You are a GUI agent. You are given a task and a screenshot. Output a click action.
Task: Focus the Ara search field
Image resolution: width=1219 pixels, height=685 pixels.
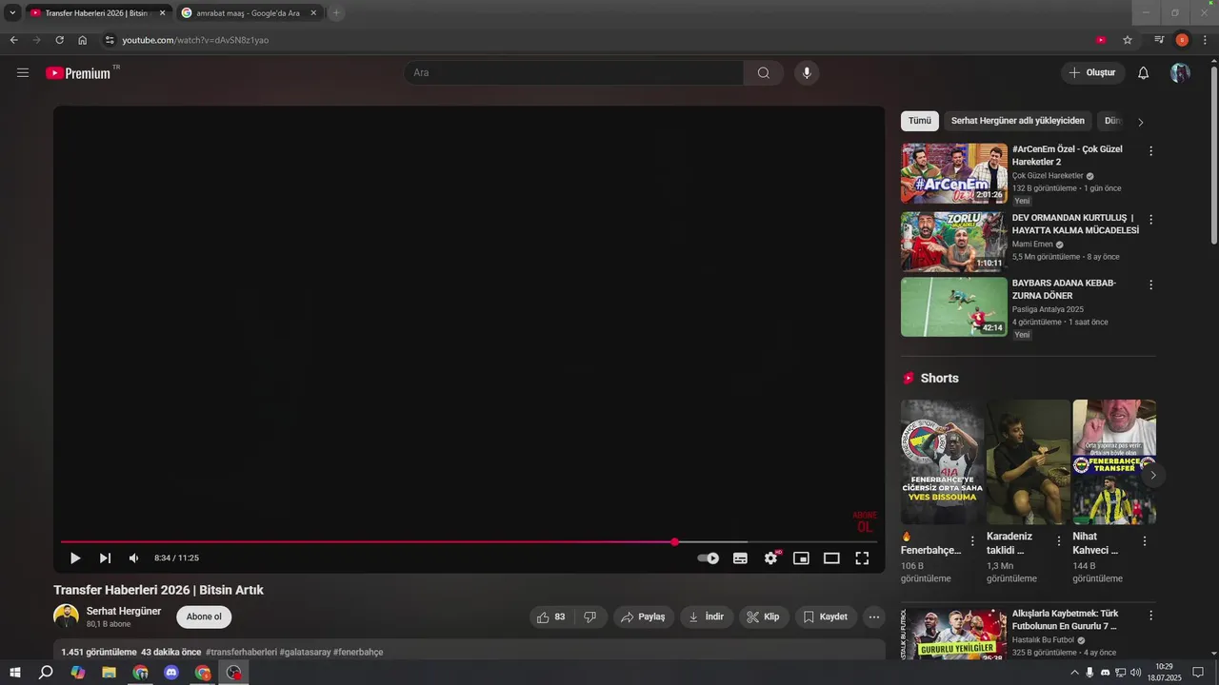coord(574,72)
